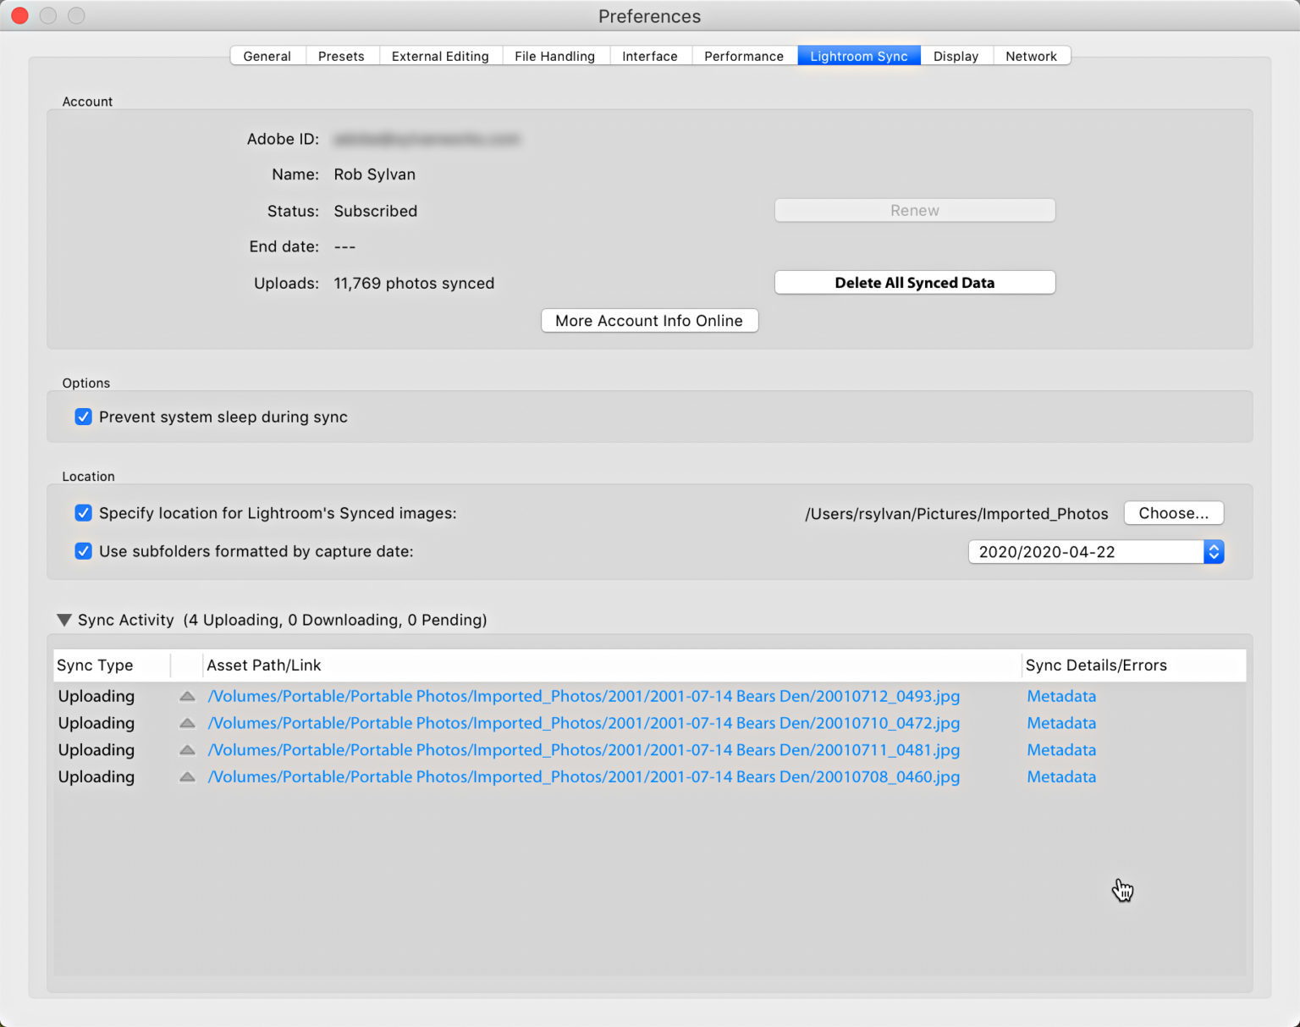The image size is (1300, 1027).
Task: Click Choose… to pick sync location
Action: [x=1173, y=513]
